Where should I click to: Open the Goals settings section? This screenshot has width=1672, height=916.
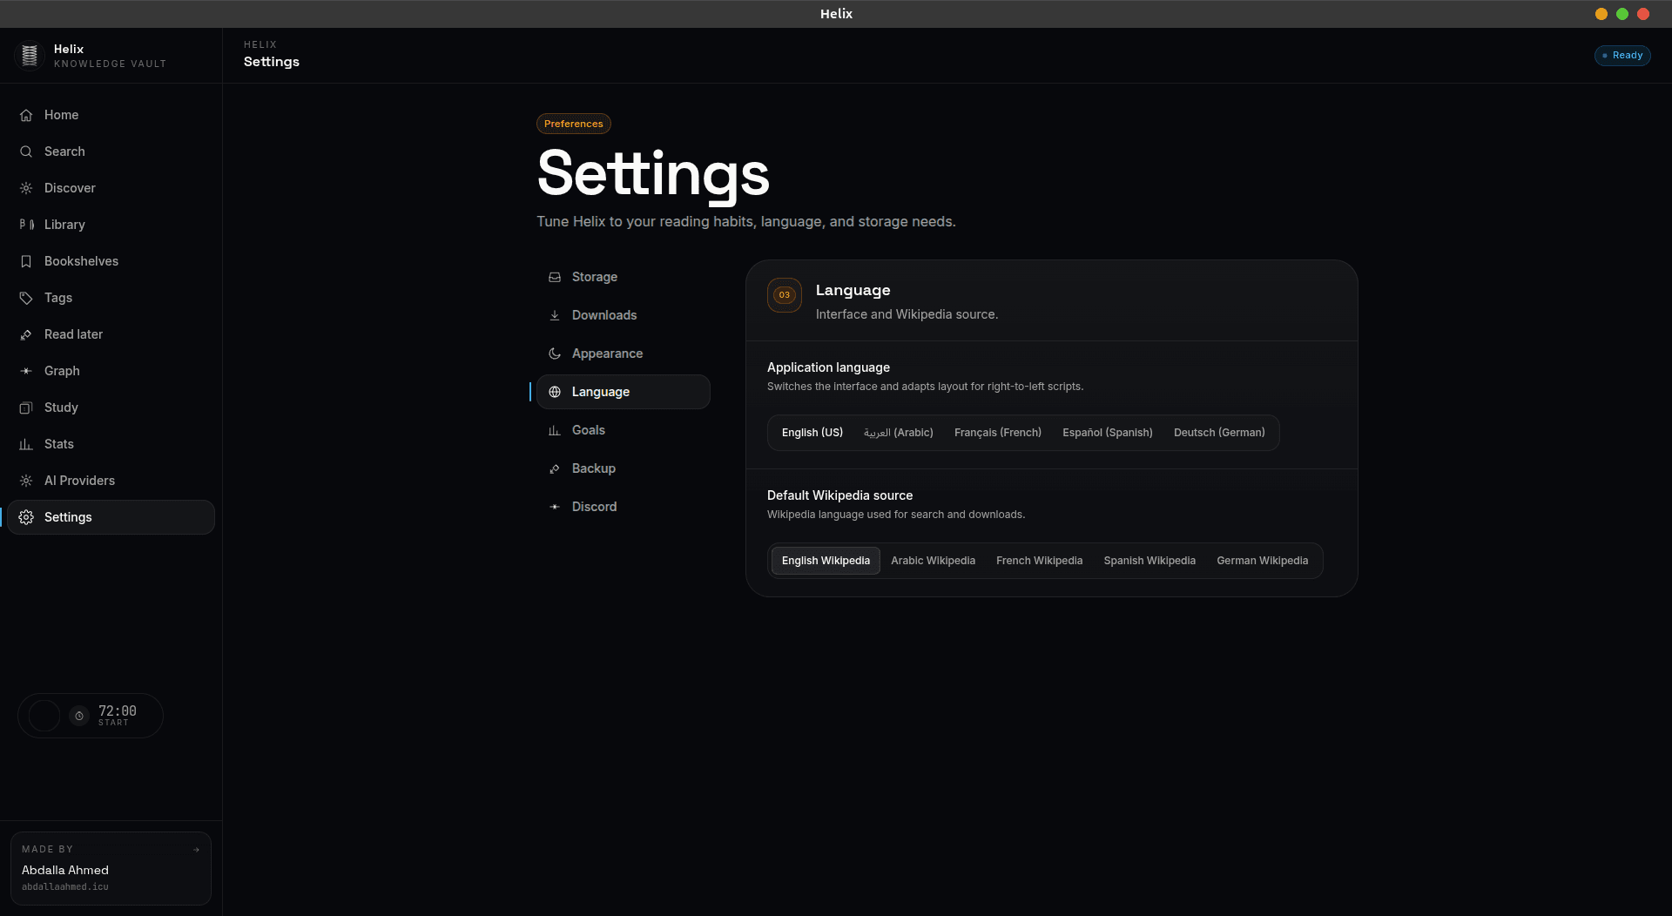tap(624, 430)
